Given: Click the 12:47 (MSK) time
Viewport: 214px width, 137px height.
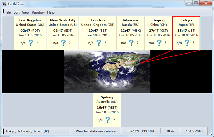Looking at the screenshot, I should (131, 31).
